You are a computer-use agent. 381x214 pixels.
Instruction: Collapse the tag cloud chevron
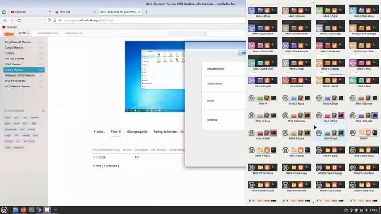(x=43, y=111)
